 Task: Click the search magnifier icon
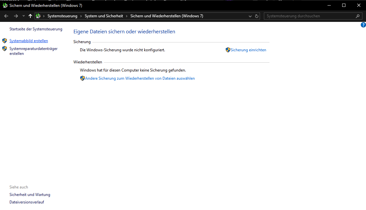click(358, 16)
